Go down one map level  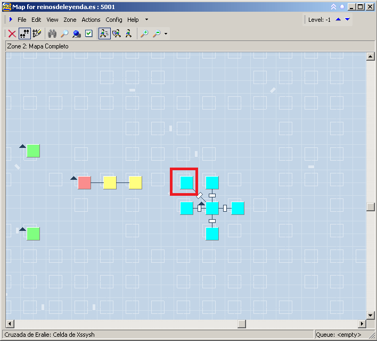coord(348,20)
